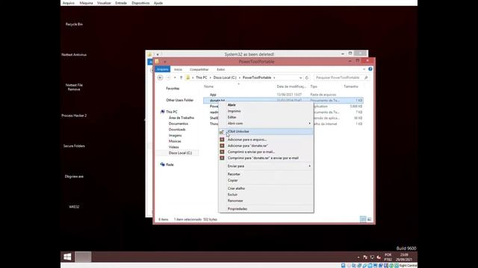This screenshot has width=478, height=268.
Task: Click the Secure Folders desktop icon
Action: [x=74, y=146]
